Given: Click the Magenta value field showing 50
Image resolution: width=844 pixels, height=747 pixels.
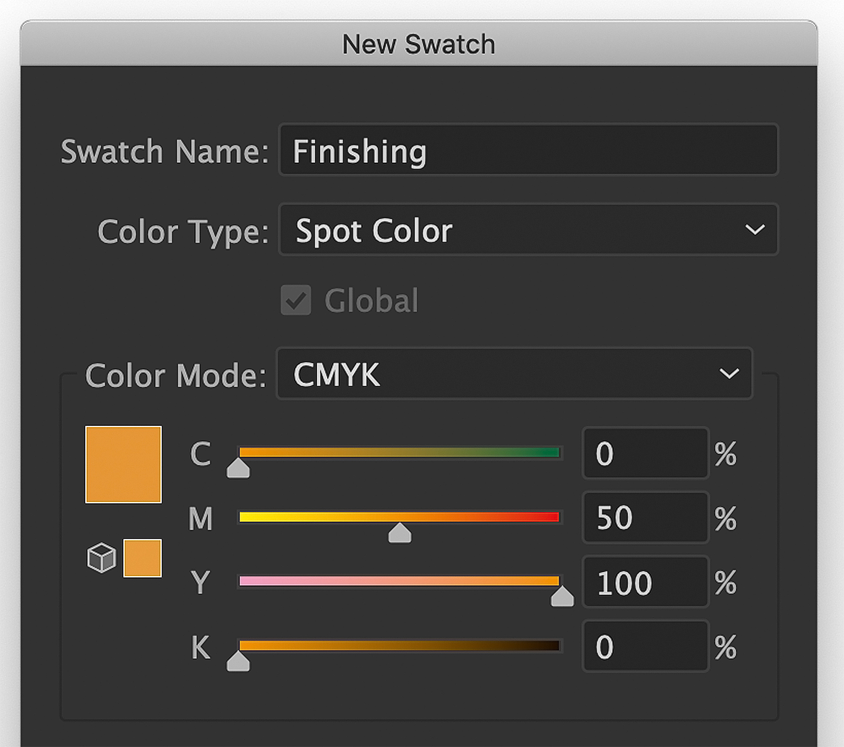Looking at the screenshot, I should pyautogui.click(x=645, y=517).
